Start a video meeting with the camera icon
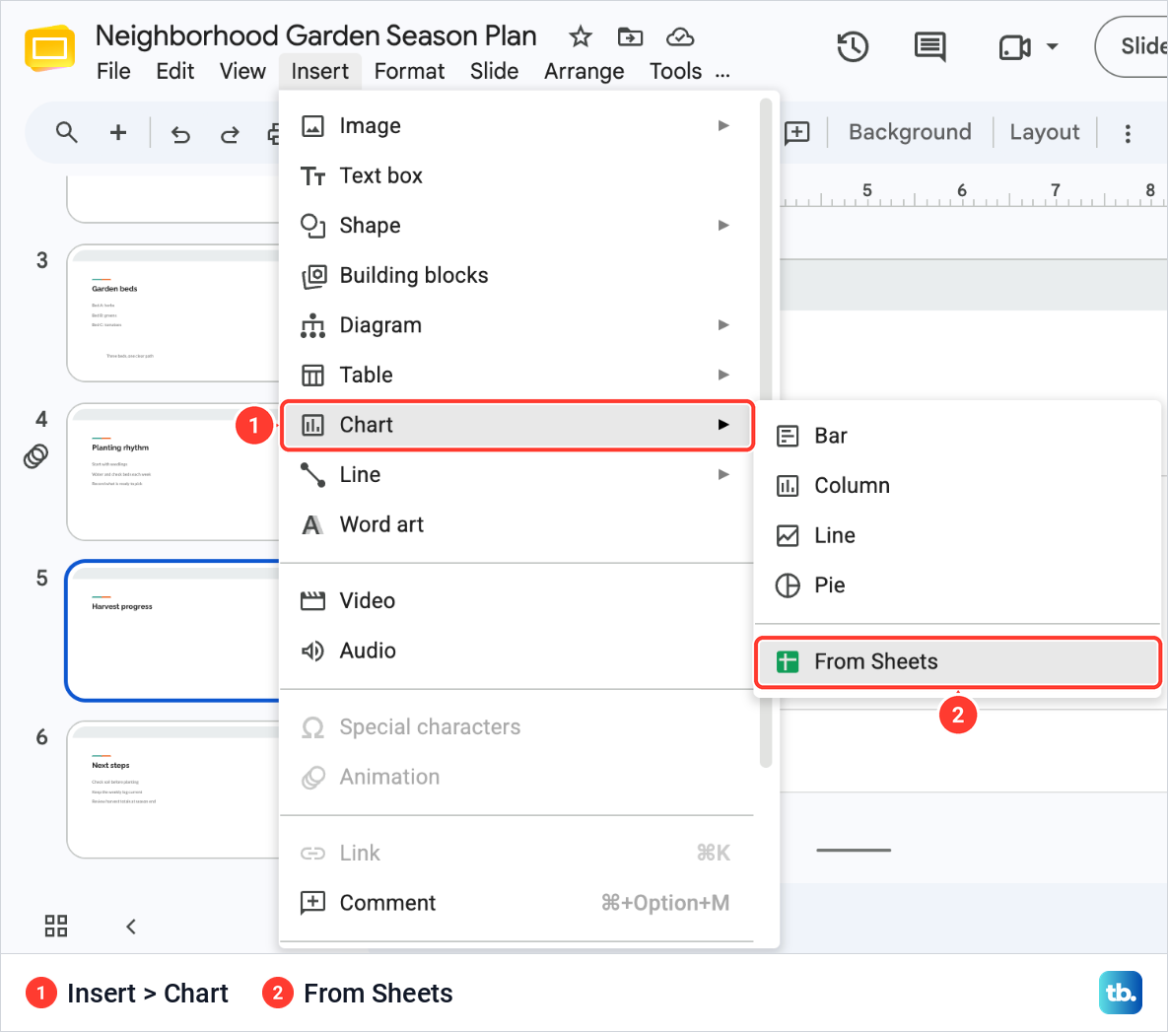 tap(1014, 47)
